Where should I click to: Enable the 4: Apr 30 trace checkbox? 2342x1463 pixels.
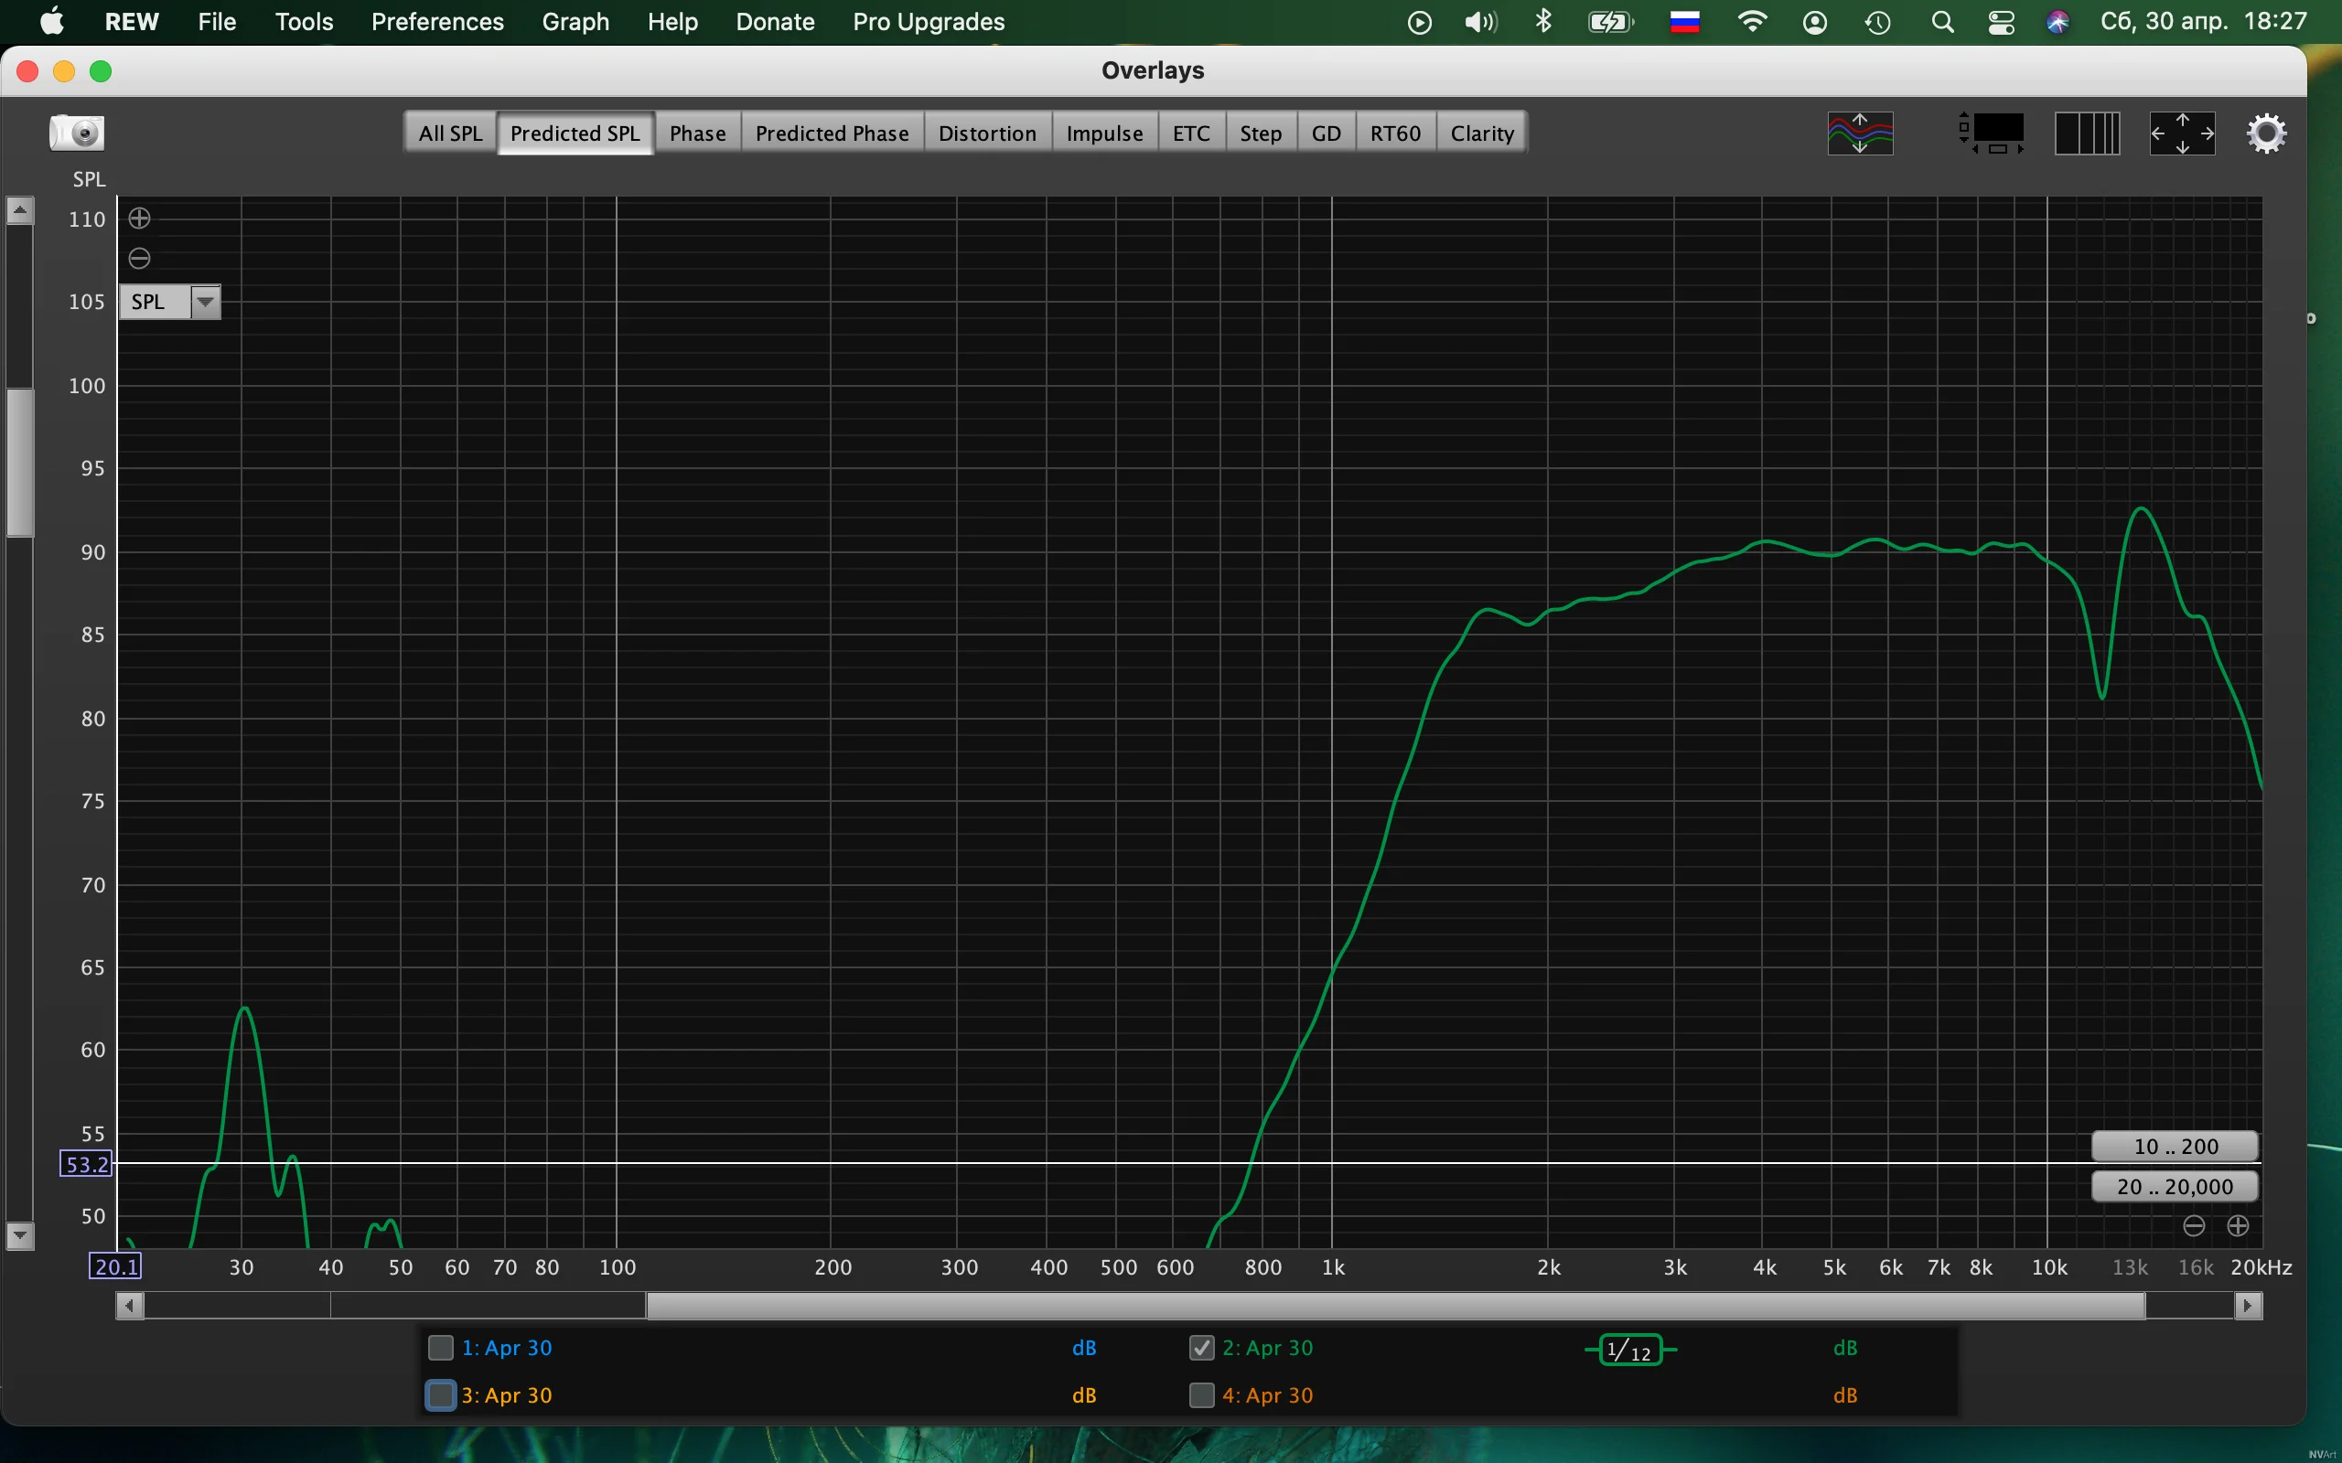point(1201,1395)
